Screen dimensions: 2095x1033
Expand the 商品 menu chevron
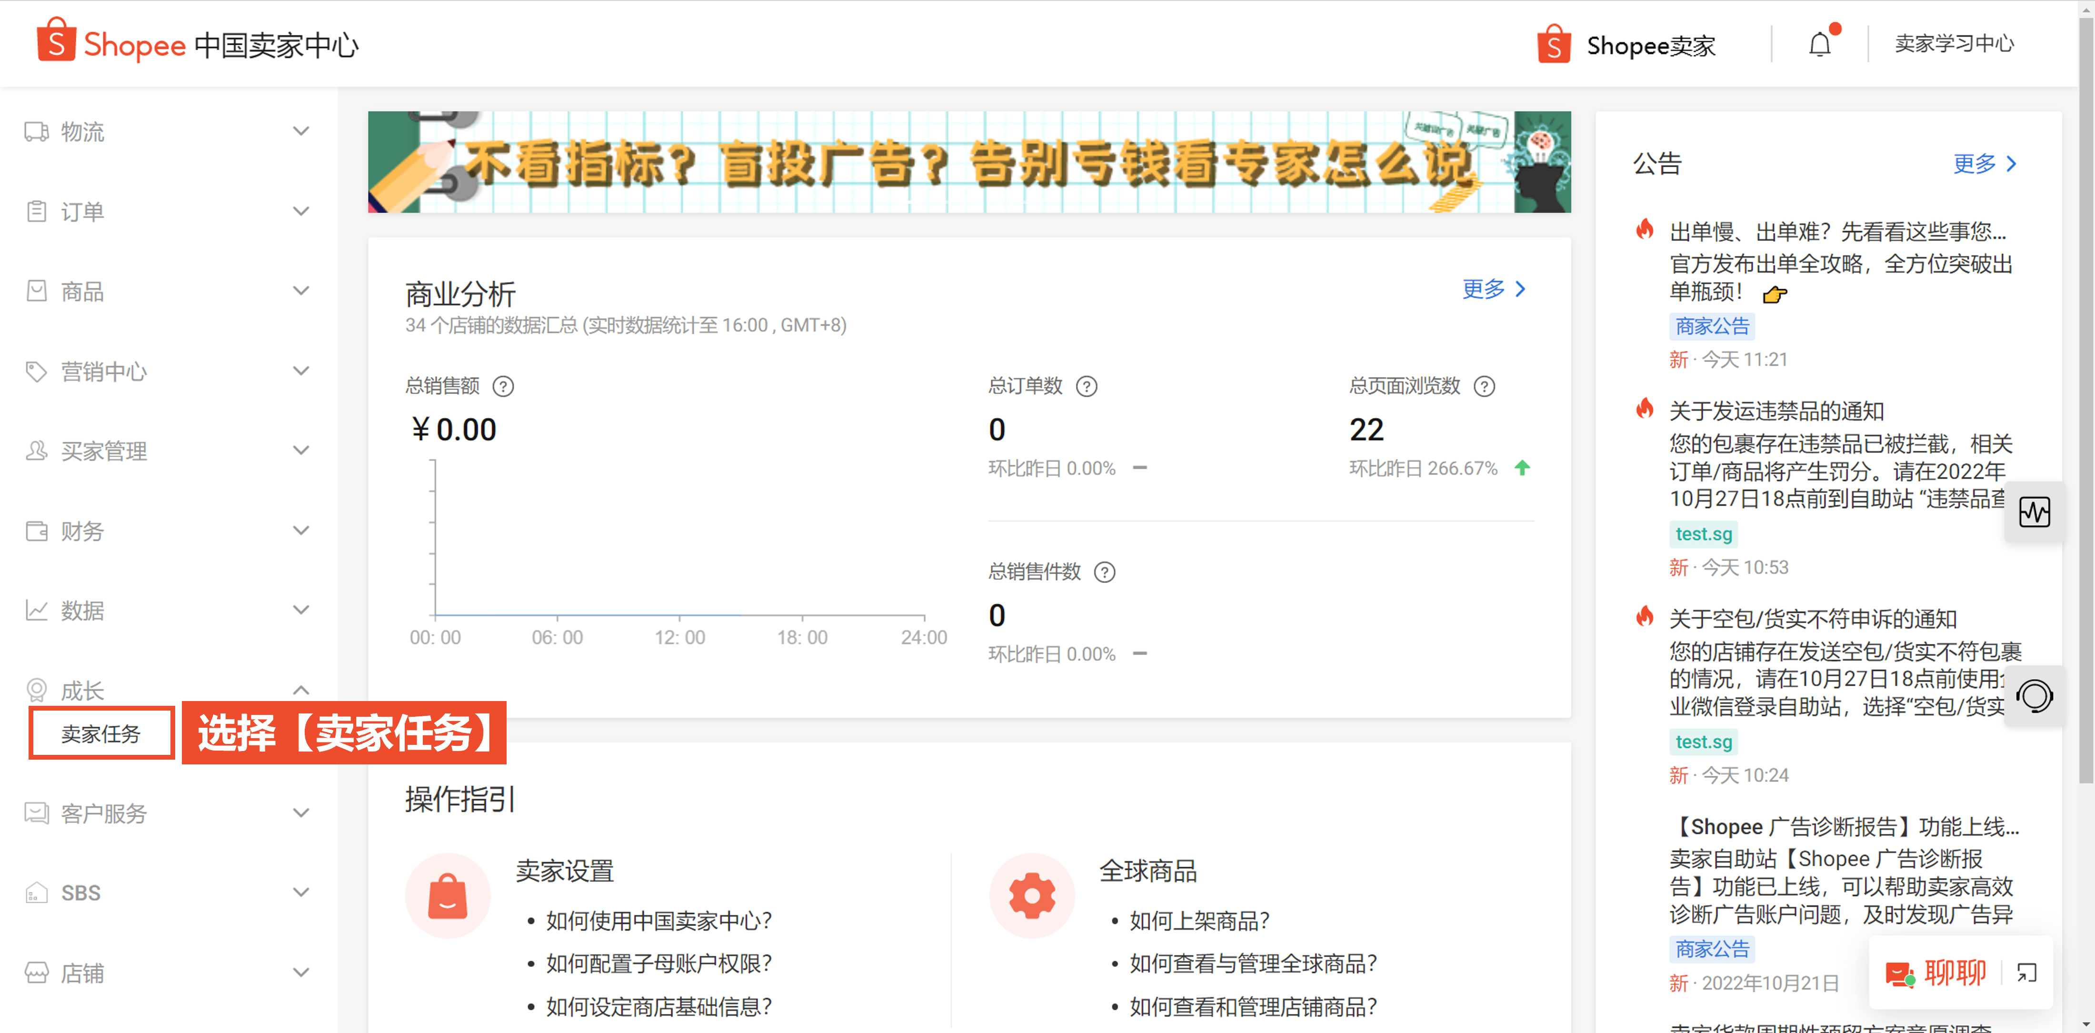pos(301,291)
